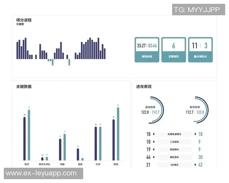Select the 领先时间 stat card
Image resolution: width=229 pixels, height=183 pixels.
pyautogui.click(x=147, y=50)
